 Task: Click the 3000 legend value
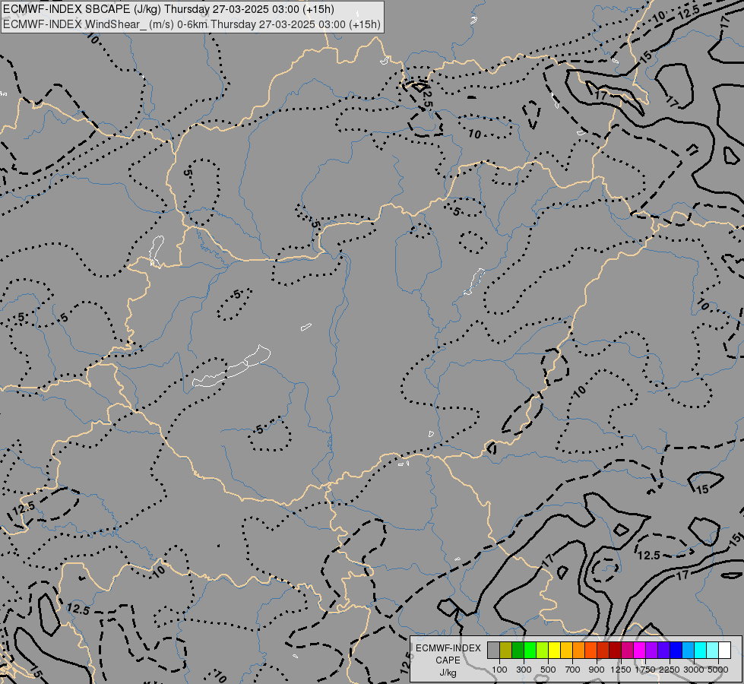[694, 670]
